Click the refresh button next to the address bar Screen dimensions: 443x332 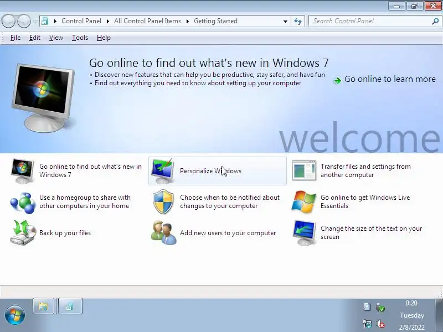(298, 21)
